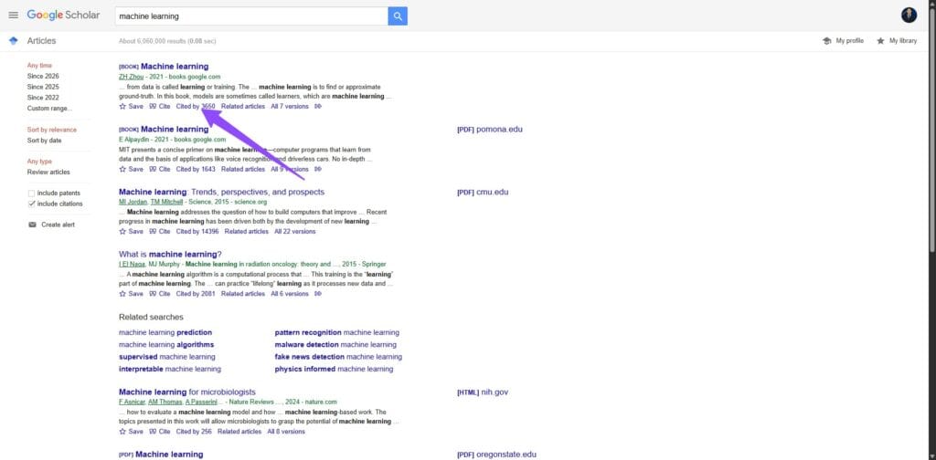Open All 22 versions link

pos(295,231)
